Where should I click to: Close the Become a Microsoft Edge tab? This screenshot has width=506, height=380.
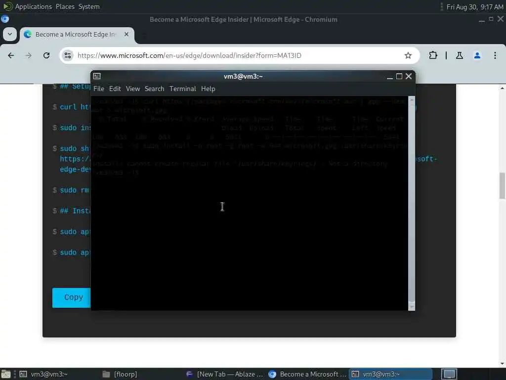(x=126, y=34)
